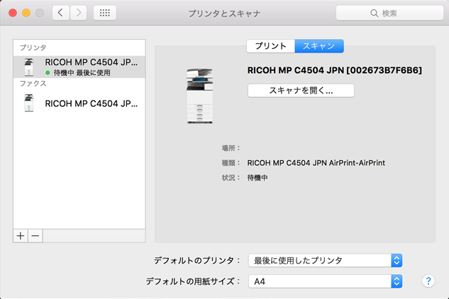Image resolution: width=449 pixels, height=299 pixels.
Task: Click the AirPrint-AirPrint type text
Action: (316, 163)
